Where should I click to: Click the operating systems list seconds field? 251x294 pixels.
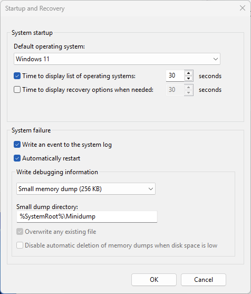point(175,75)
